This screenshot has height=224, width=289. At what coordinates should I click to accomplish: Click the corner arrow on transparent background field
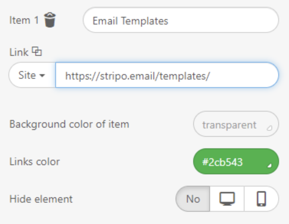269,128
